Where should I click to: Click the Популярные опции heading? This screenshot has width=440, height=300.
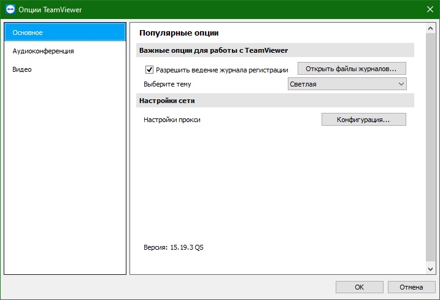coord(179,33)
